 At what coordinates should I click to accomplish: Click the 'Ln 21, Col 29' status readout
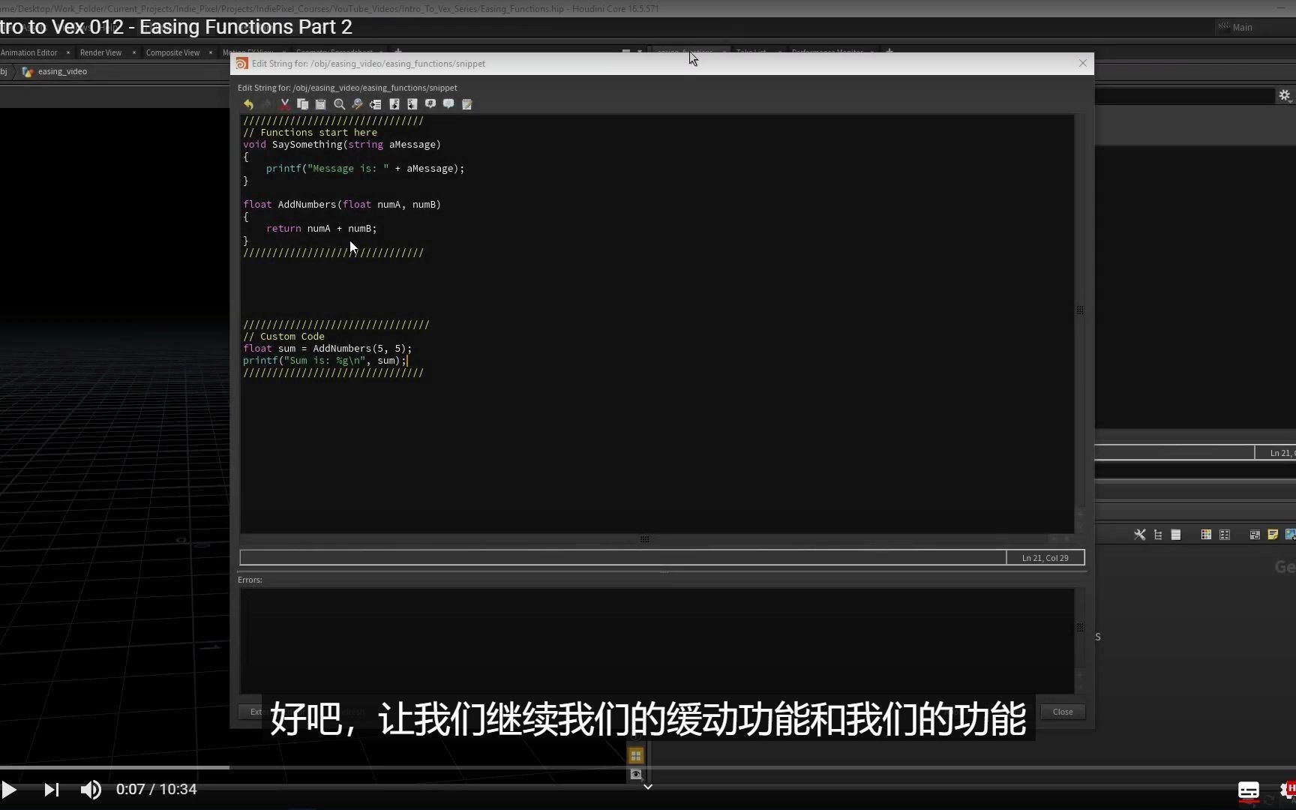pos(1045,557)
